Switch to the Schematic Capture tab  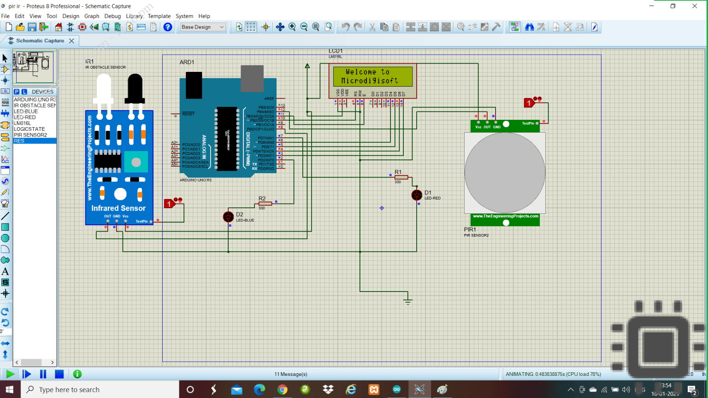click(39, 41)
